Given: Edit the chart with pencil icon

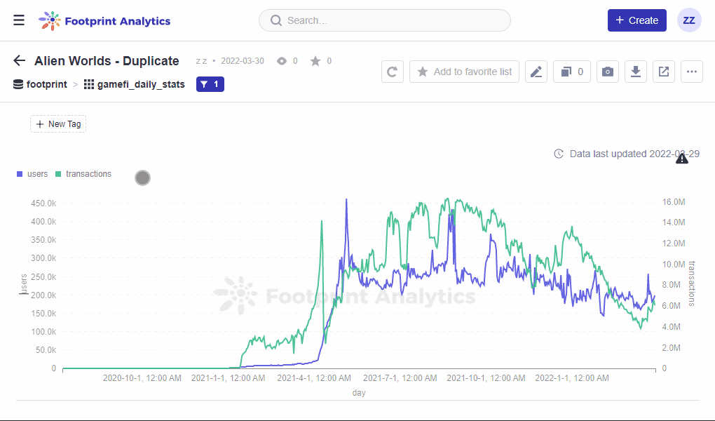Looking at the screenshot, I should pyautogui.click(x=536, y=72).
